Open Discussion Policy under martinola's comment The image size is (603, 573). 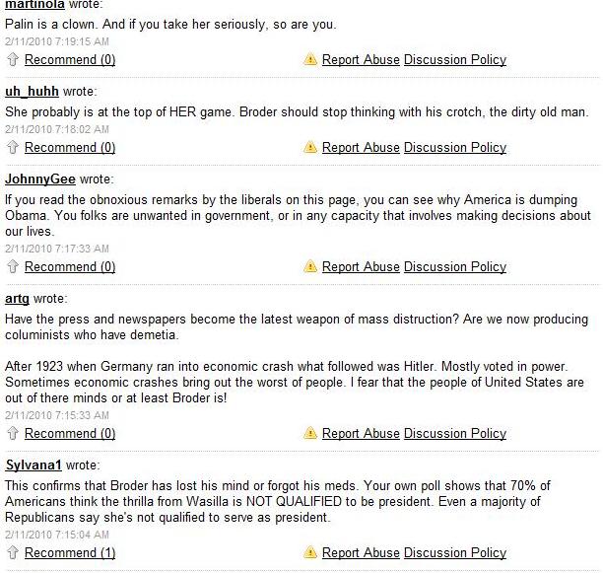tap(455, 59)
